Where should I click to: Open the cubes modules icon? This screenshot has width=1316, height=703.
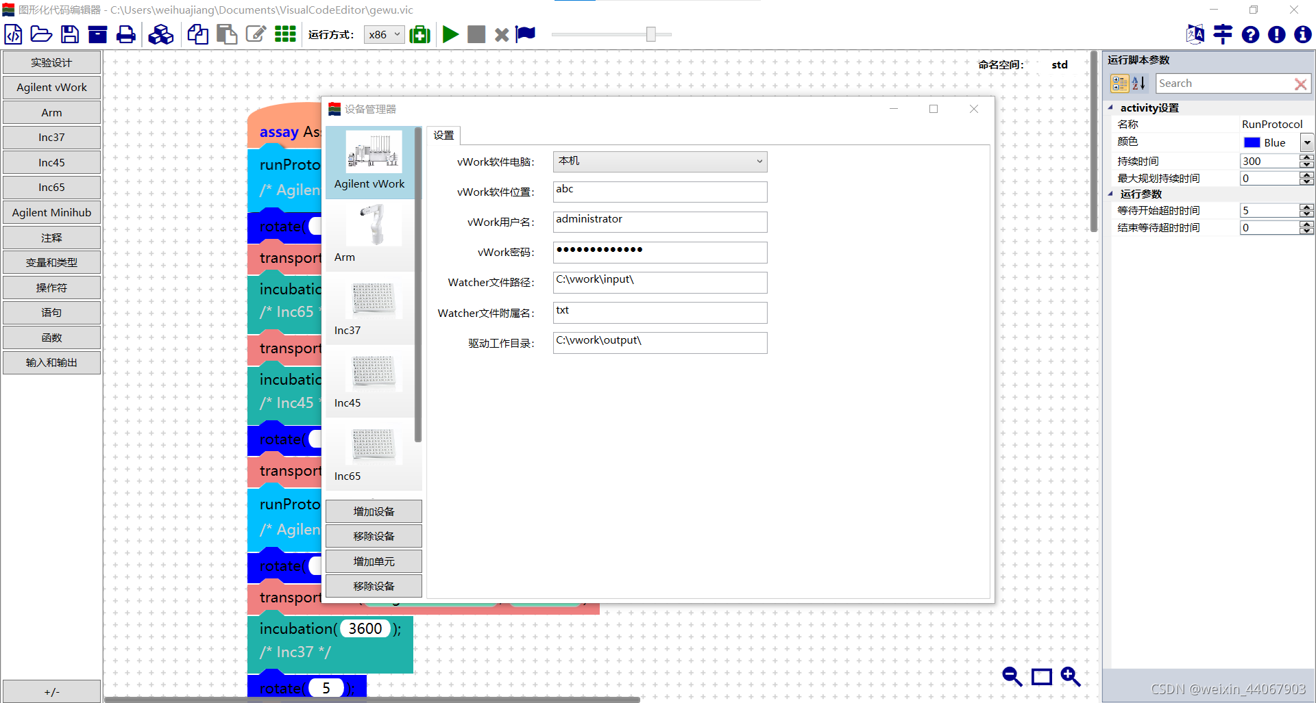161,34
